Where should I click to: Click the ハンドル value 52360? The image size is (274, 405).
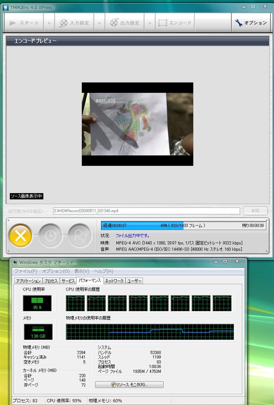tap(155, 352)
